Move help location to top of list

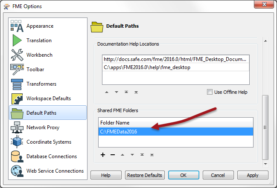[126, 92]
